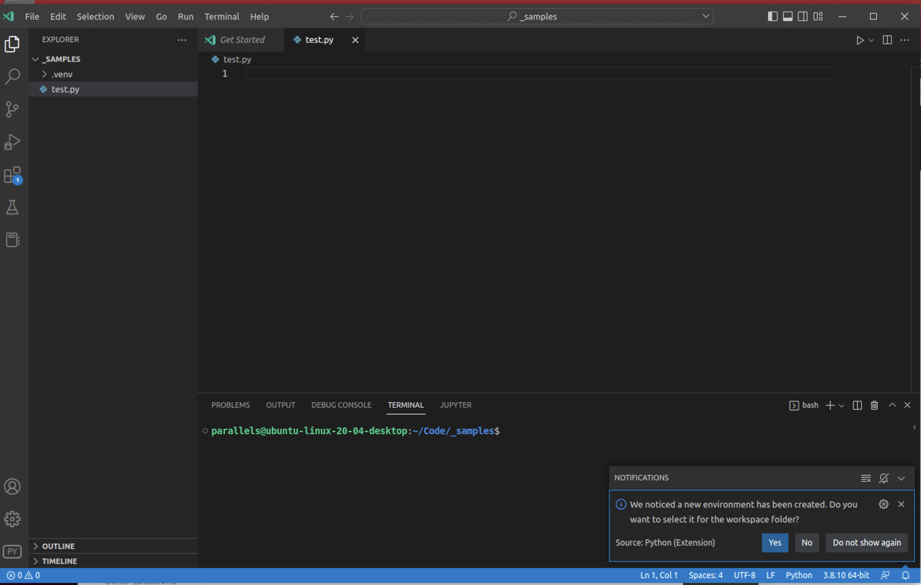
Task: Open feedback icon in status bar
Action: pyautogui.click(x=885, y=575)
